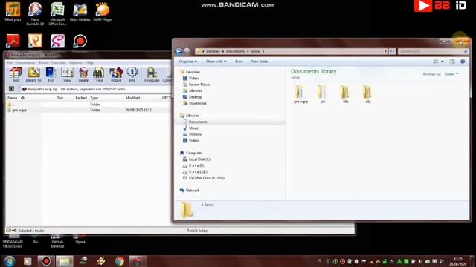Open the Help menu in WinRAR
Viewport: 476px width, 267px height.
(x=89, y=62)
